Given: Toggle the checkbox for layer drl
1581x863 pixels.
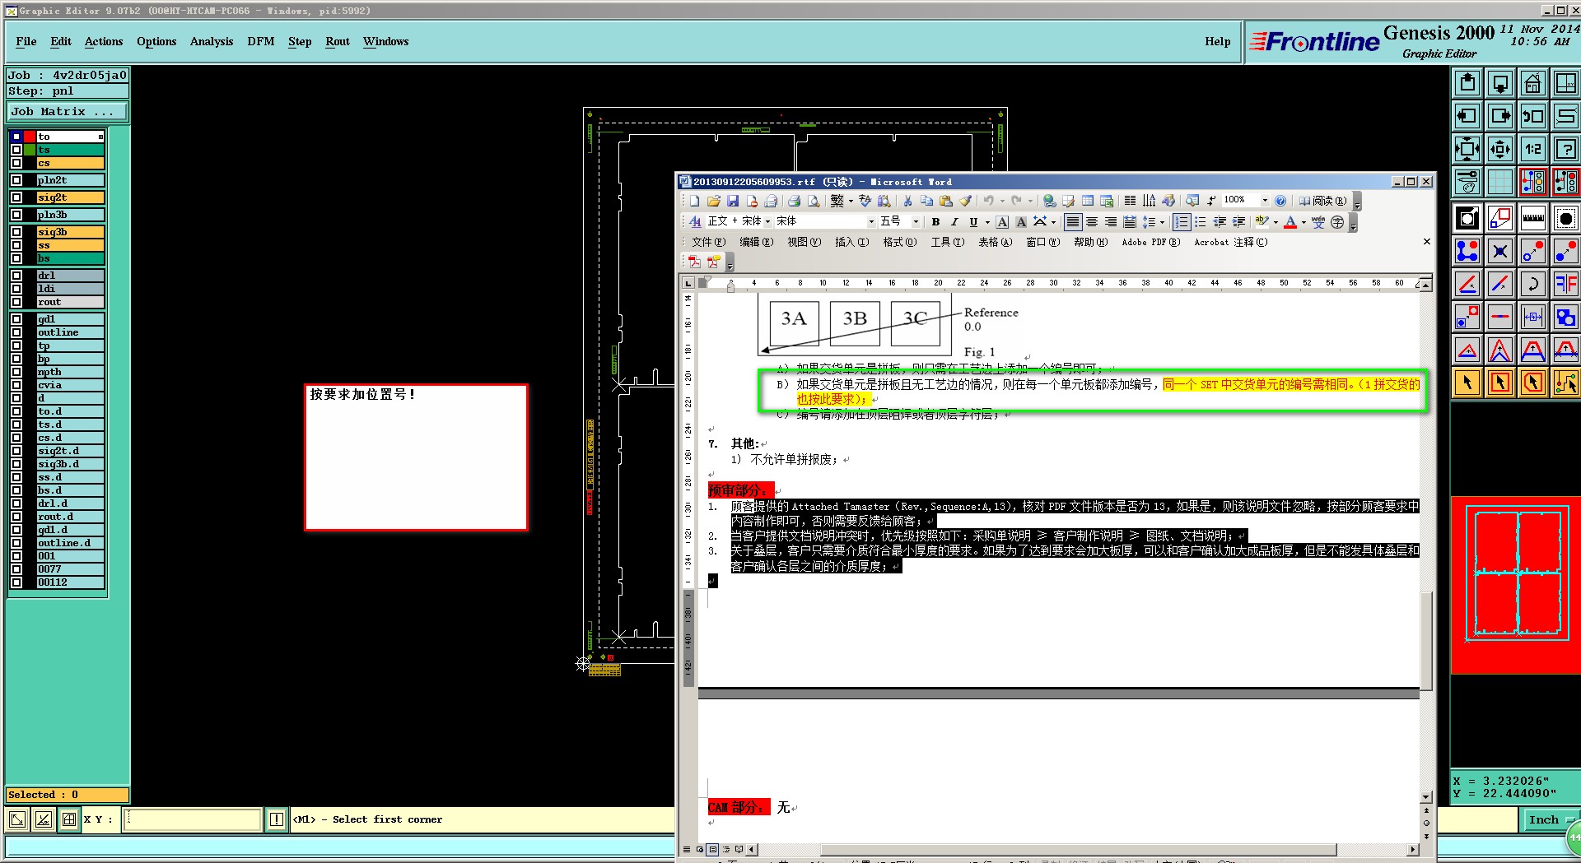Looking at the screenshot, I should tap(16, 276).
